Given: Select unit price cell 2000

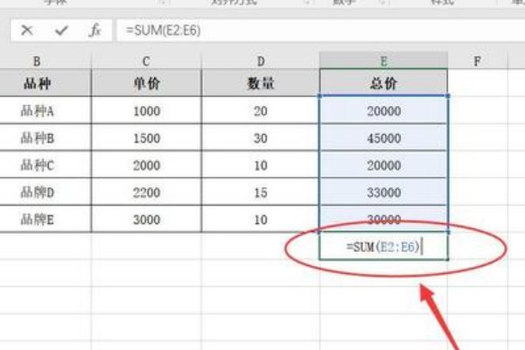Looking at the screenshot, I should [146, 164].
